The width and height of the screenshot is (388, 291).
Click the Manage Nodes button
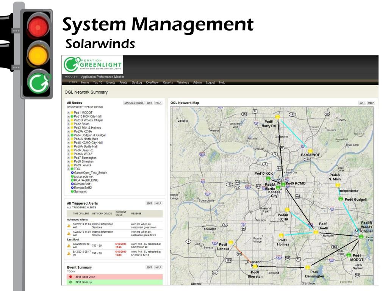point(134,103)
